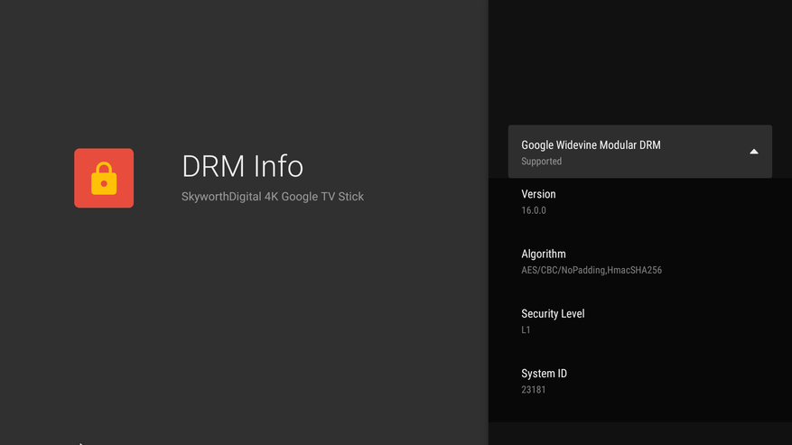Click the yellow padlock symbol
The width and height of the screenshot is (792, 445).
click(104, 179)
